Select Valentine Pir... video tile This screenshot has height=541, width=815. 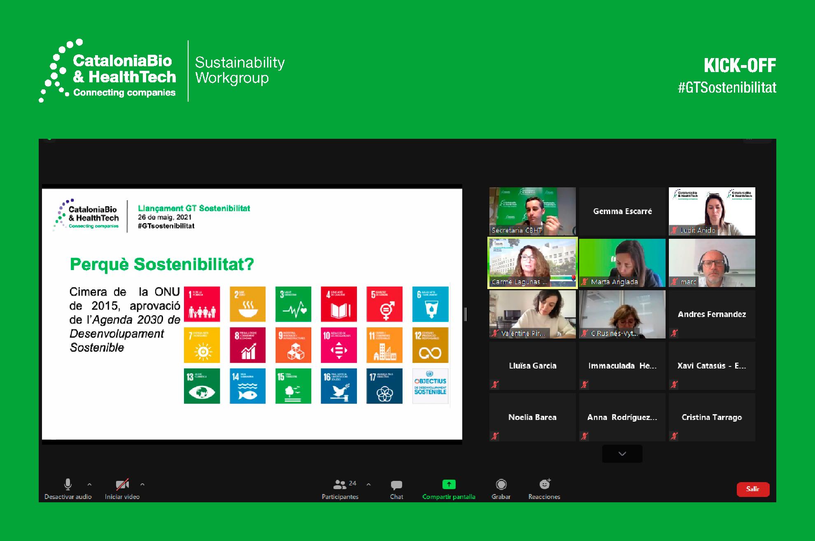click(532, 314)
